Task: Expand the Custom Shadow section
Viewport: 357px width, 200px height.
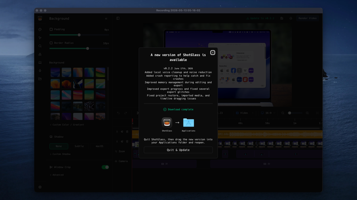Action: [x=60, y=154]
